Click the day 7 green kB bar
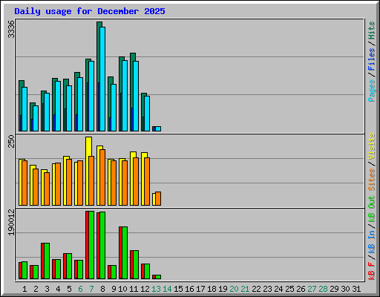Screen dimensions: 380x297 [91, 245]
